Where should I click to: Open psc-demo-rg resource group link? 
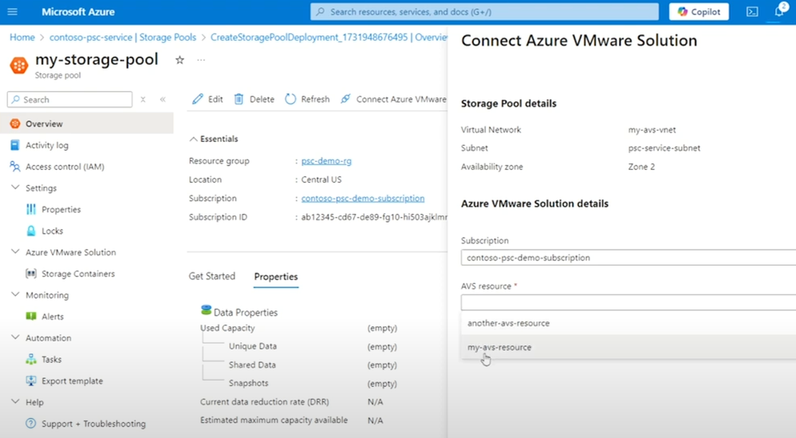pos(326,161)
